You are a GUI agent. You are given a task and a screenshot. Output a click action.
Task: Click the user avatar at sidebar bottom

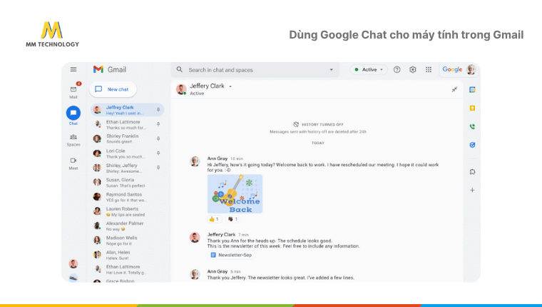coord(73,263)
